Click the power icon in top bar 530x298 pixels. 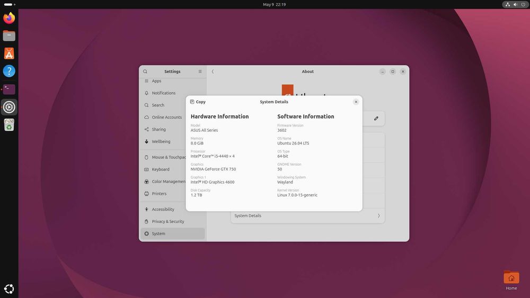[x=523, y=4]
